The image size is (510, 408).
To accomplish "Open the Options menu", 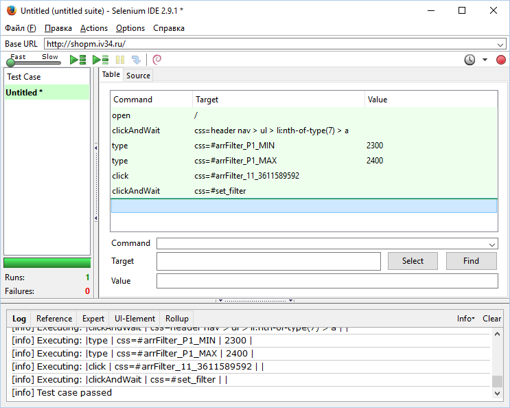I will [130, 28].
